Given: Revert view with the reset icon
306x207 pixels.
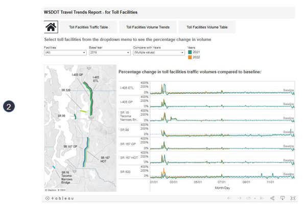Looking at the screenshot, I should point(262,198).
